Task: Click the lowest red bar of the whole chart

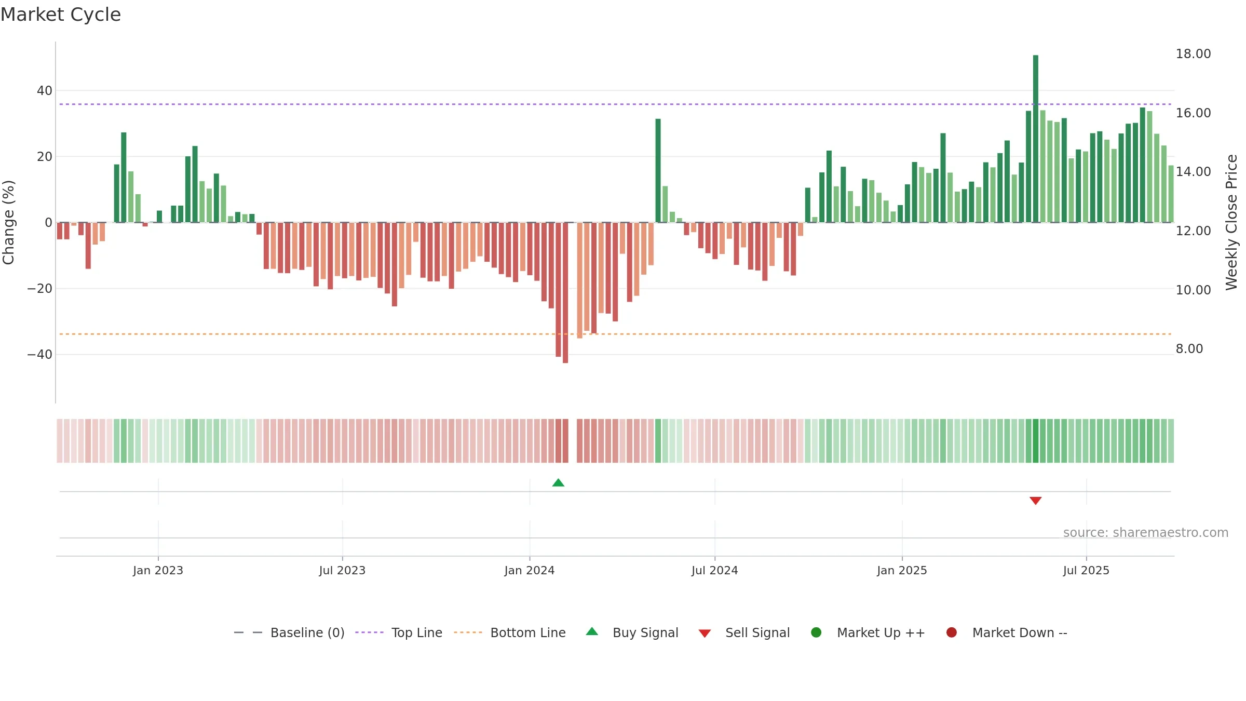Action: (565, 293)
